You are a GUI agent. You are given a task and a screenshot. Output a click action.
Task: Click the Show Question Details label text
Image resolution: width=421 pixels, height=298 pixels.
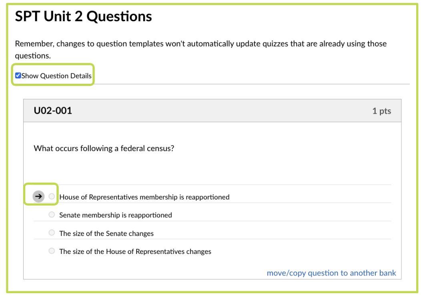[56, 75]
